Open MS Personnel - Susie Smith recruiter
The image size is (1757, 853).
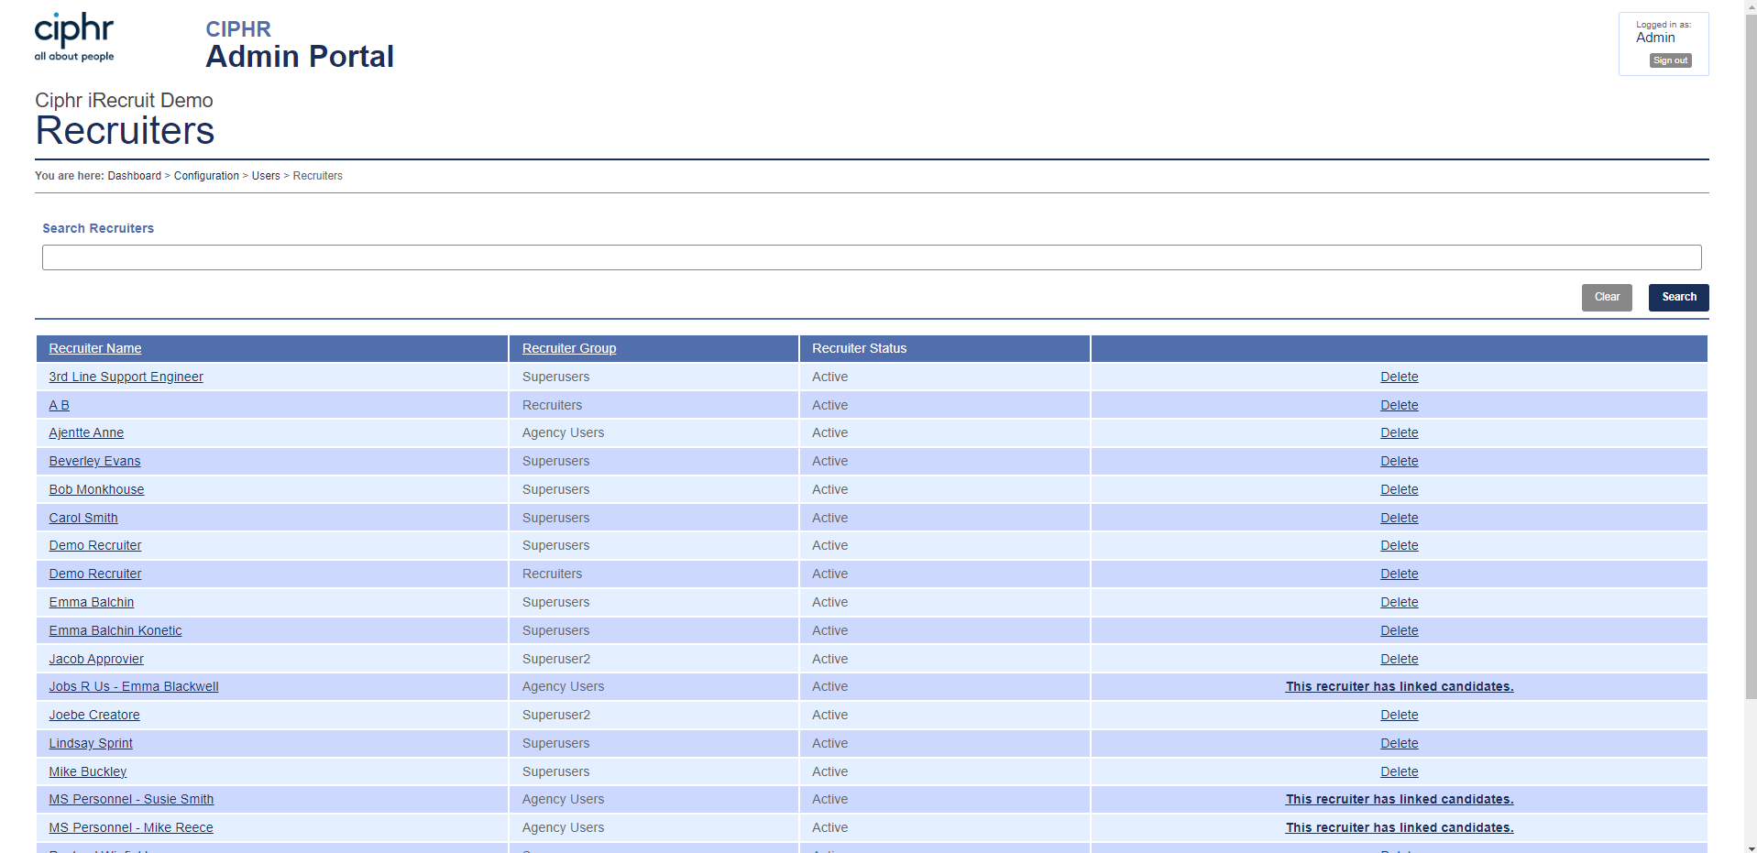click(x=131, y=799)
